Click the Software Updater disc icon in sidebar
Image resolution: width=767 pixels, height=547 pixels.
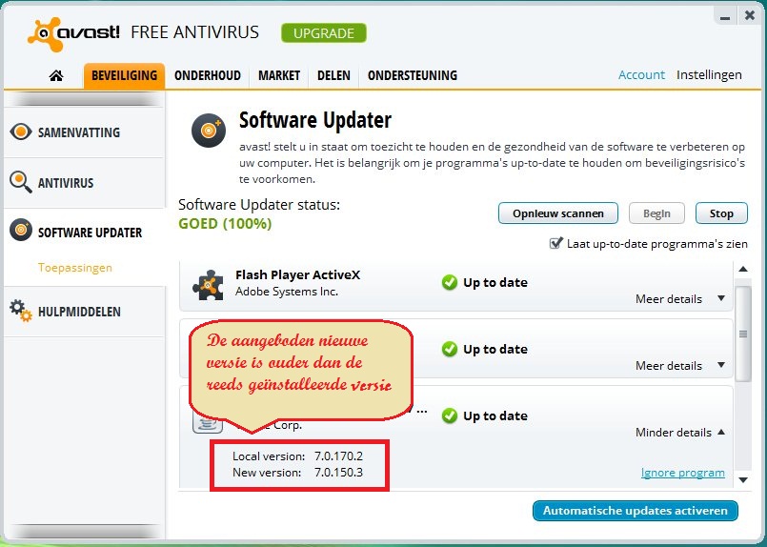[21, 232]
